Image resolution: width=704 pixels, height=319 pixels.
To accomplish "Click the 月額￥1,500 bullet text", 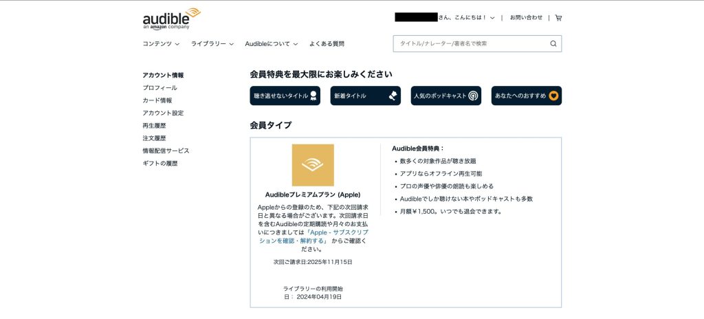I will (x=451, y=211).
